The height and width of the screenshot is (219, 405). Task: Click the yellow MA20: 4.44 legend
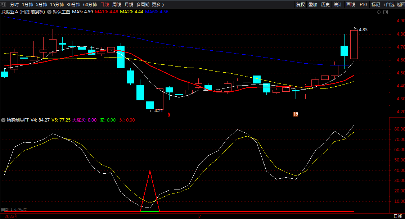pyautogui.click(x=131, y=12)
